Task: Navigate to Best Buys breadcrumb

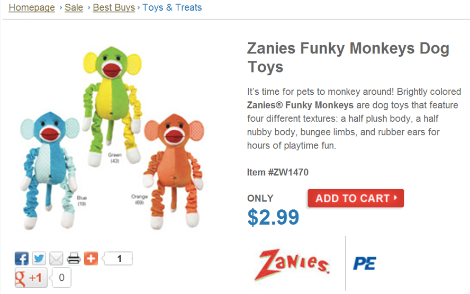Action: pyautogui.click(x=114, y=8)
